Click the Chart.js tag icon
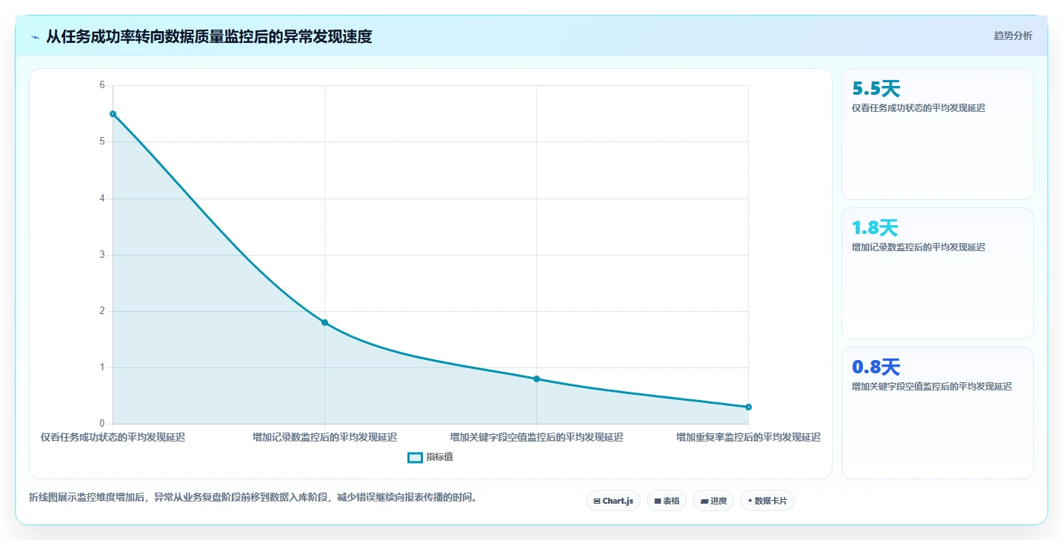 pyautogui.click(x=597, y=501)
